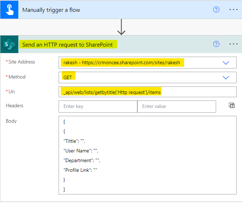Expand the Manually trigger a flow card title
This screenshot has height=203, width=242.
[51, 10]
